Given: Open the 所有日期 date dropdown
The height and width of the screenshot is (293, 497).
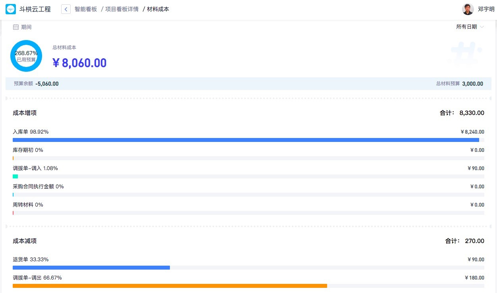Looking at the screenshot, I should (467, 27).
